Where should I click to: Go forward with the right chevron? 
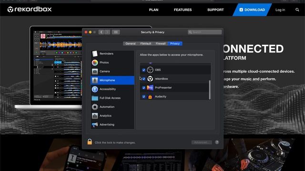click(107, 32)
